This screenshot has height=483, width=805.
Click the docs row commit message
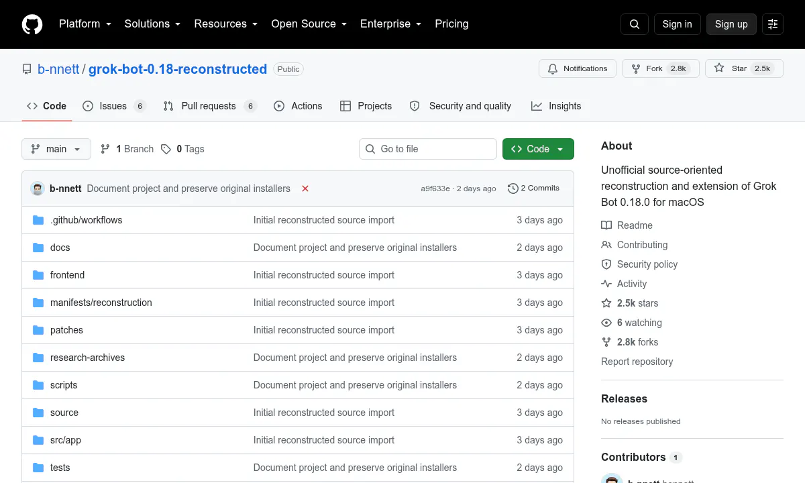[x=355, y=248]
